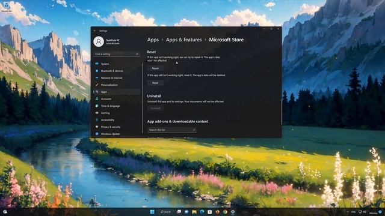The image size is (385, 216).
Task: Open Accessibility in the sidebar
Action: (x=117, y=120)
